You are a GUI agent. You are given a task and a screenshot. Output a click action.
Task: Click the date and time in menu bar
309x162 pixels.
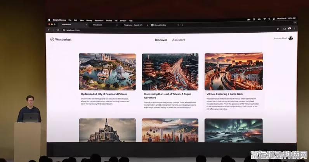point(286,18)
